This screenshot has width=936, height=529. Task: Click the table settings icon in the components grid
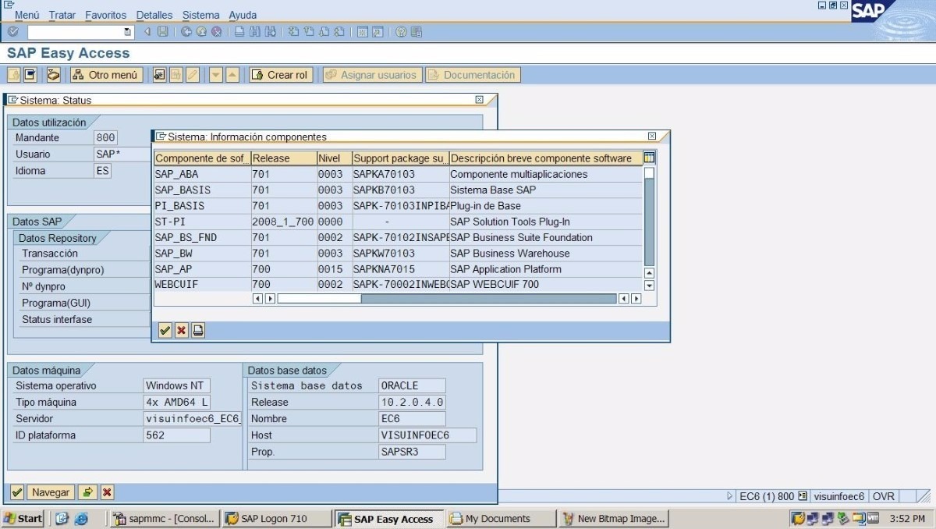[649, 158]
